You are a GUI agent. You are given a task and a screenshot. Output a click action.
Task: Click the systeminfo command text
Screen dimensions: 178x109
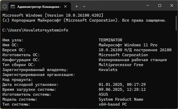pyautogui.click(x=56, y=30)
